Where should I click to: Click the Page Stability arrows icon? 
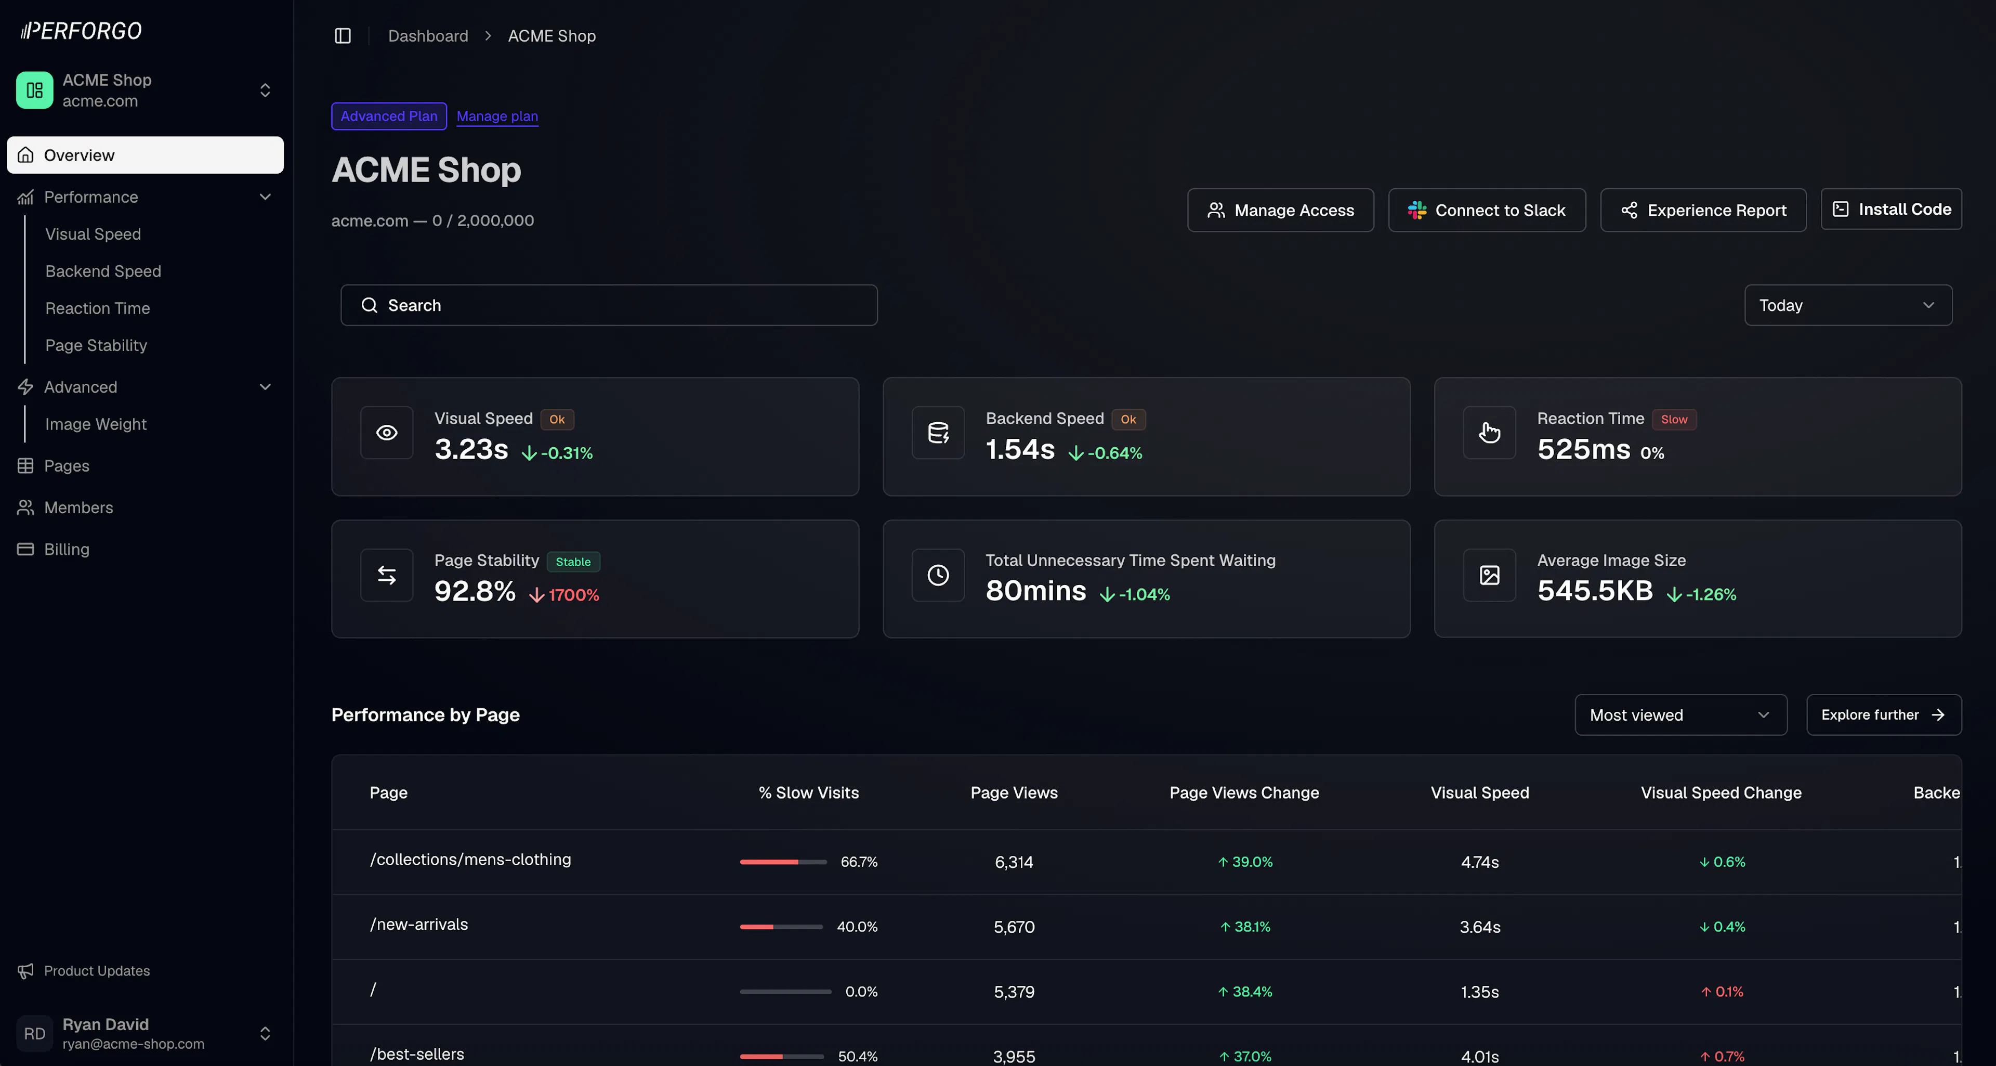(x=387, y=575)
